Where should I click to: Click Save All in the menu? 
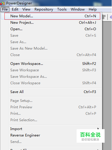click(55, 92)
